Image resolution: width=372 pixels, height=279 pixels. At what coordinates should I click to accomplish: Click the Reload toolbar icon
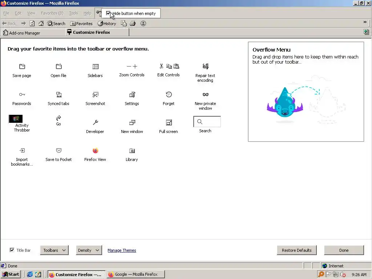click(32, 23)
